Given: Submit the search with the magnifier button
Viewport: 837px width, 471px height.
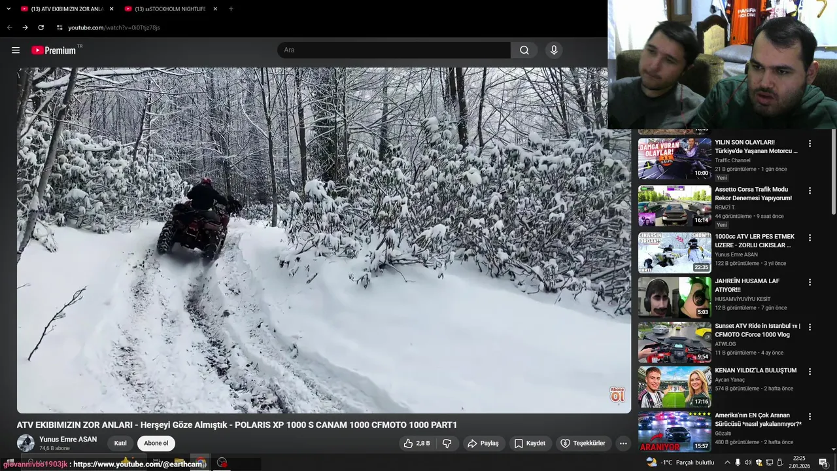Looking at the screenshot, I should pos(524,50).
